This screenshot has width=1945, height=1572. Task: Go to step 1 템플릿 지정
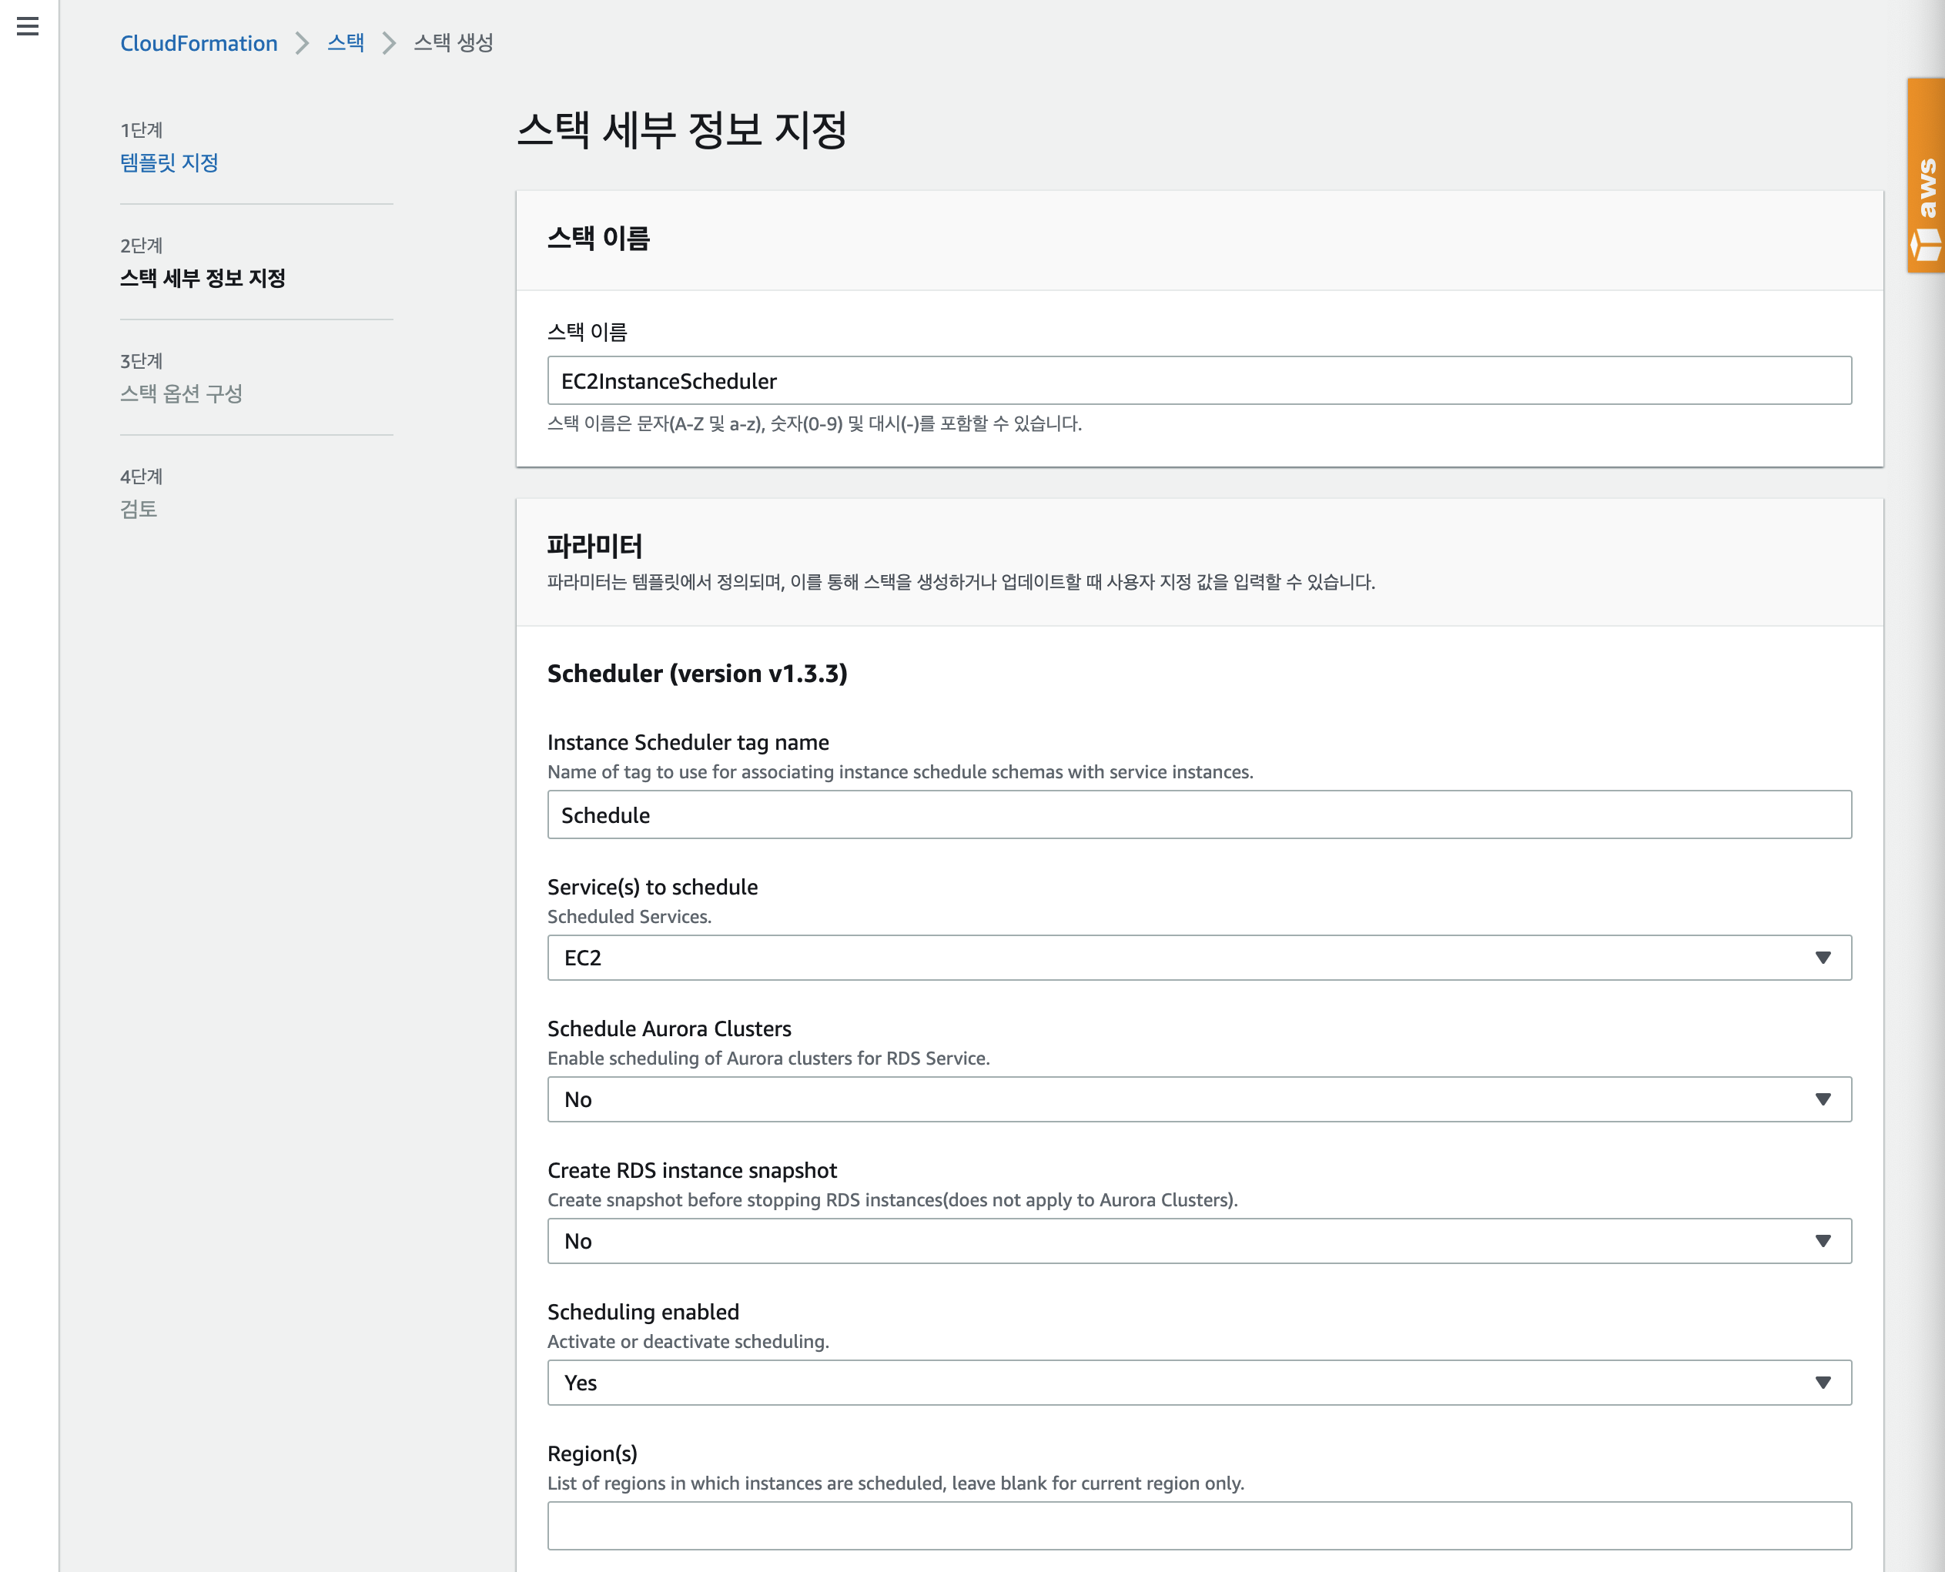click(x=169, y=163)
